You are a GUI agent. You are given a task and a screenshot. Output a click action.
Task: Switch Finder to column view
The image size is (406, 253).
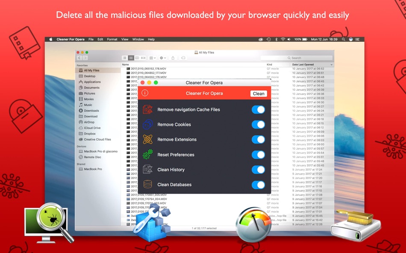click(137, 58)
